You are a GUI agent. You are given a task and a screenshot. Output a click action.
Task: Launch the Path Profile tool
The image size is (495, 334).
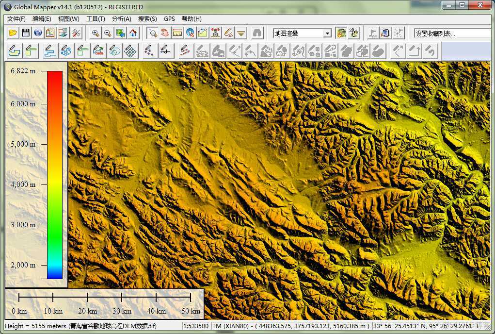tap(203, 33)
